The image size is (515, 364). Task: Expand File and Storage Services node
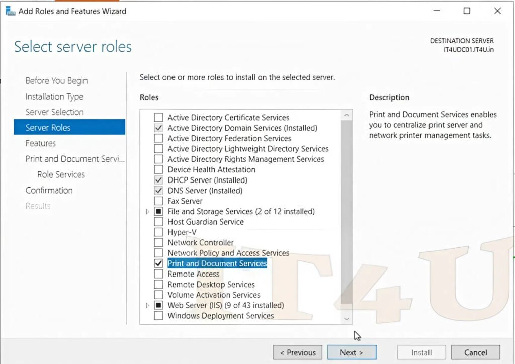147,212
